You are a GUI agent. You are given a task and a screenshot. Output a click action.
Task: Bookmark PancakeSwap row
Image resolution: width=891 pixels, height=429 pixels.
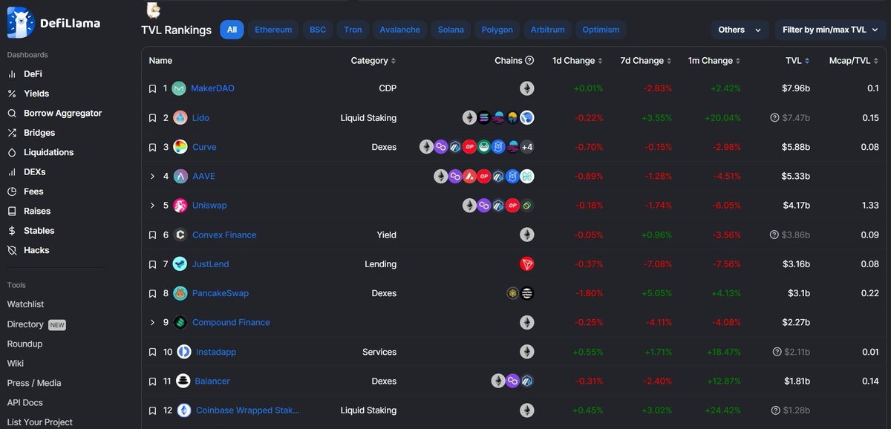[x=152, y=293]
